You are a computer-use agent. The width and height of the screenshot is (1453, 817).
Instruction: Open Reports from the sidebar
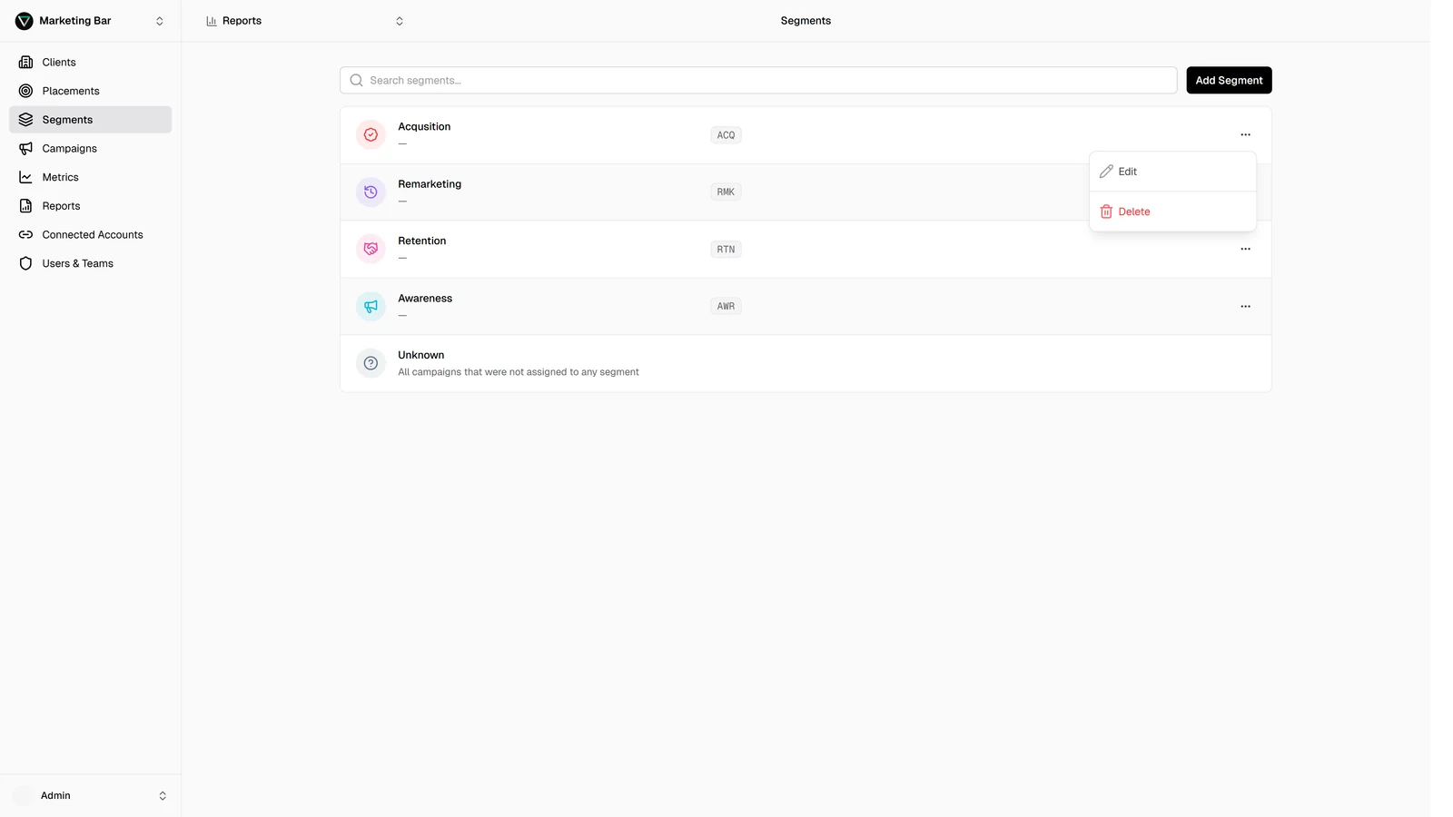point(91,206)
